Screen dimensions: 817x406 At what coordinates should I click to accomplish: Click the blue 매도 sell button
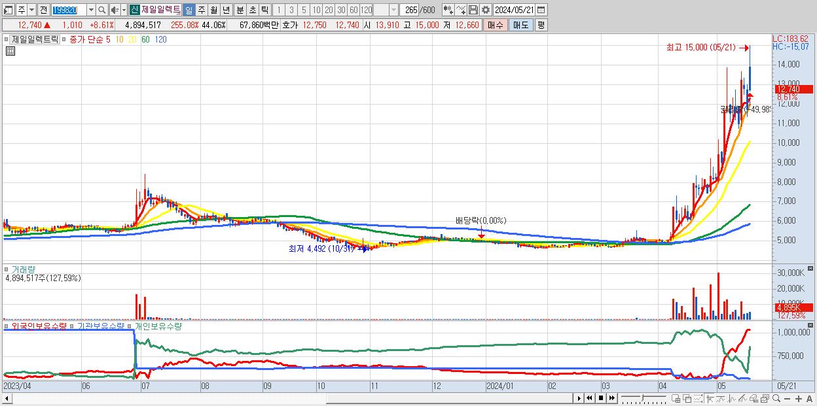(x=520, y=25)
